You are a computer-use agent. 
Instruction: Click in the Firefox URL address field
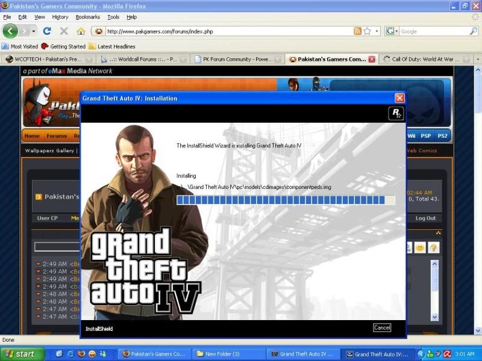[229, 31]
